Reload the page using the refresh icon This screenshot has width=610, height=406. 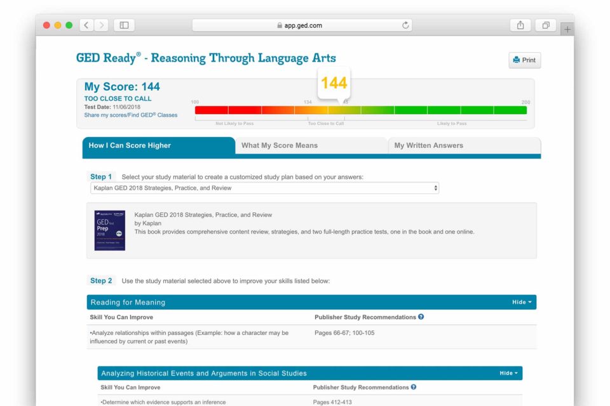tap(405, 25)
